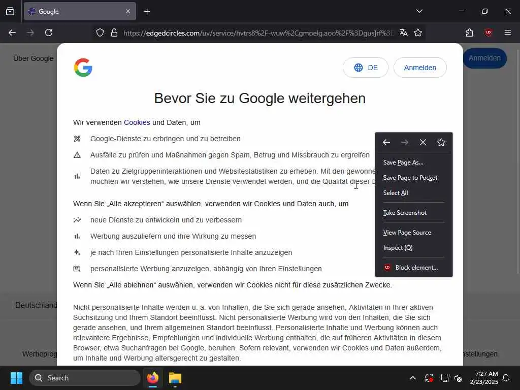520x390 pixels.
Task: Context menu forward arrow
Action: coord(405,143)
